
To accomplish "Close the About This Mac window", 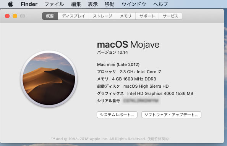I will 7,16.
